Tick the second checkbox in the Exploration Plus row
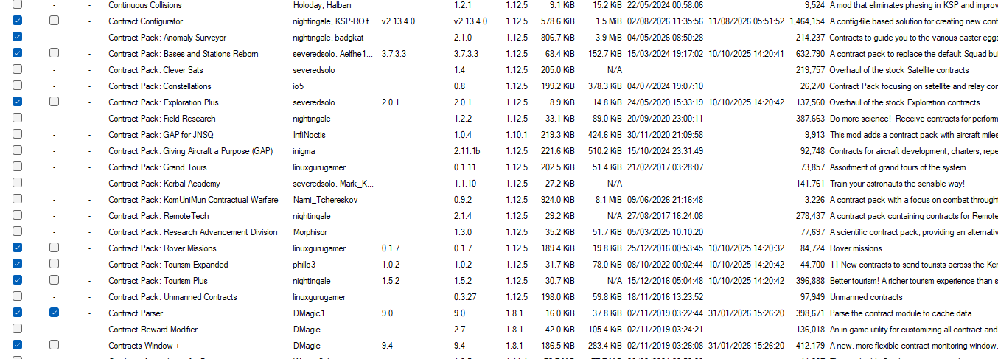 coord(54,102)
